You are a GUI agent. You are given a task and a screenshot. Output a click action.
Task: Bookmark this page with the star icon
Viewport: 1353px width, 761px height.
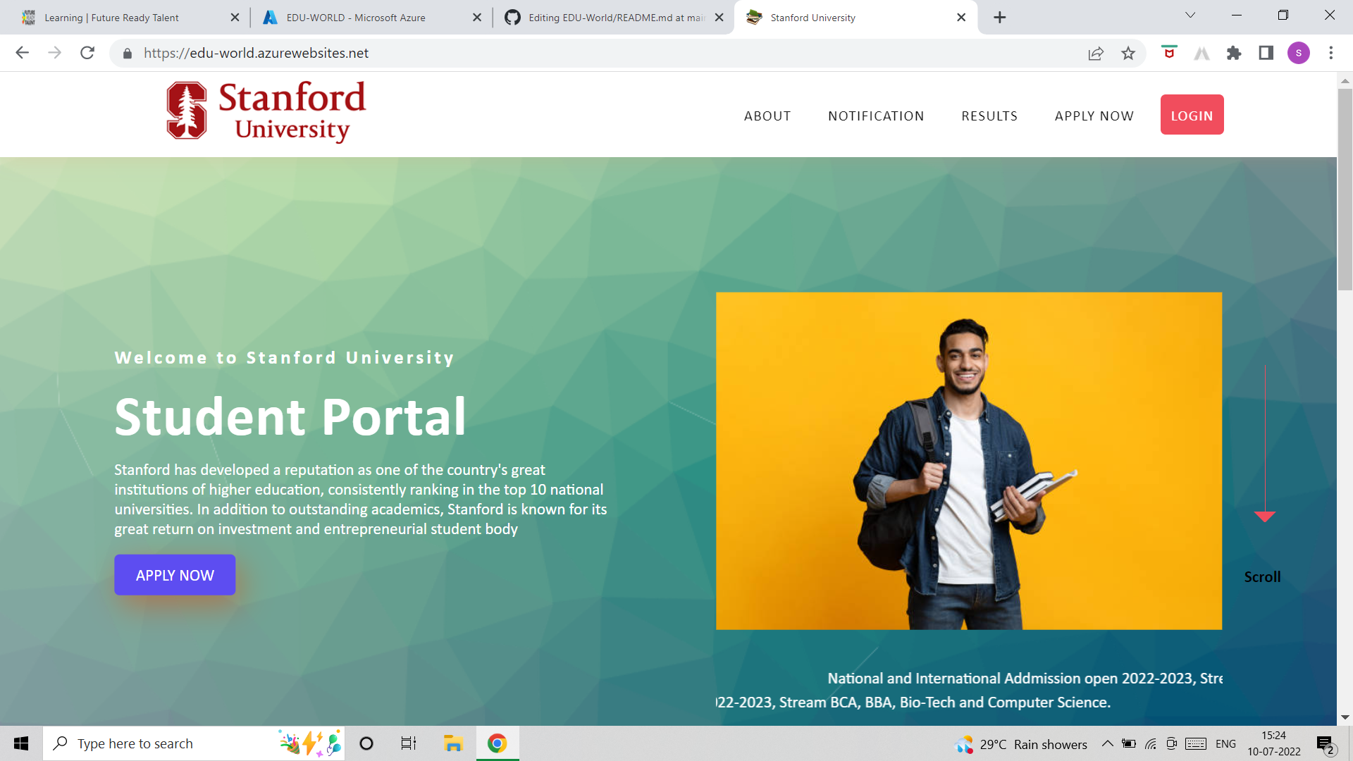(1128, 54)
